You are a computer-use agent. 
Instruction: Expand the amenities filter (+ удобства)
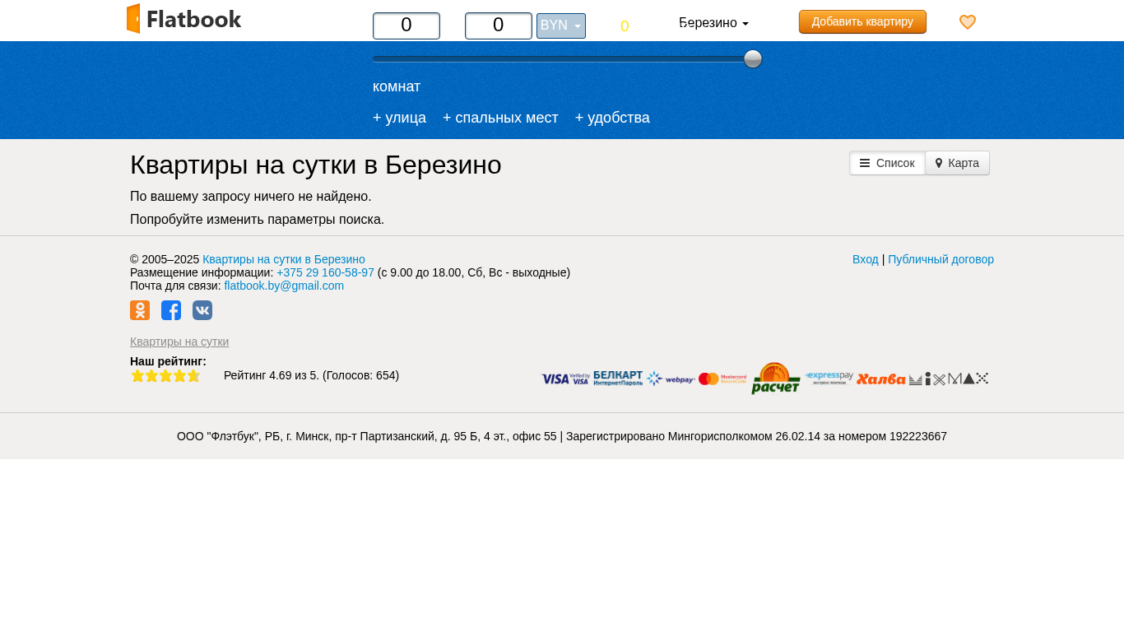point(612,118)
